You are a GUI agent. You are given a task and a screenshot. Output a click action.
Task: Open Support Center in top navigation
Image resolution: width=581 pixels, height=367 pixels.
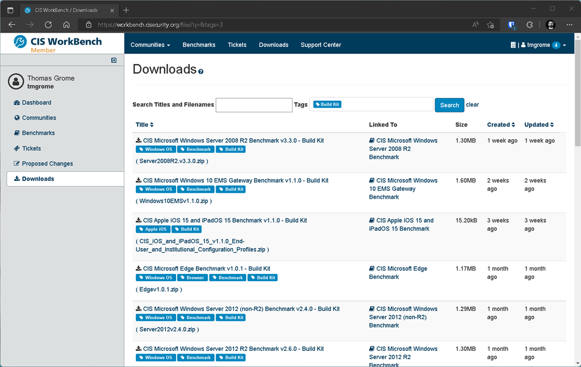321,45
